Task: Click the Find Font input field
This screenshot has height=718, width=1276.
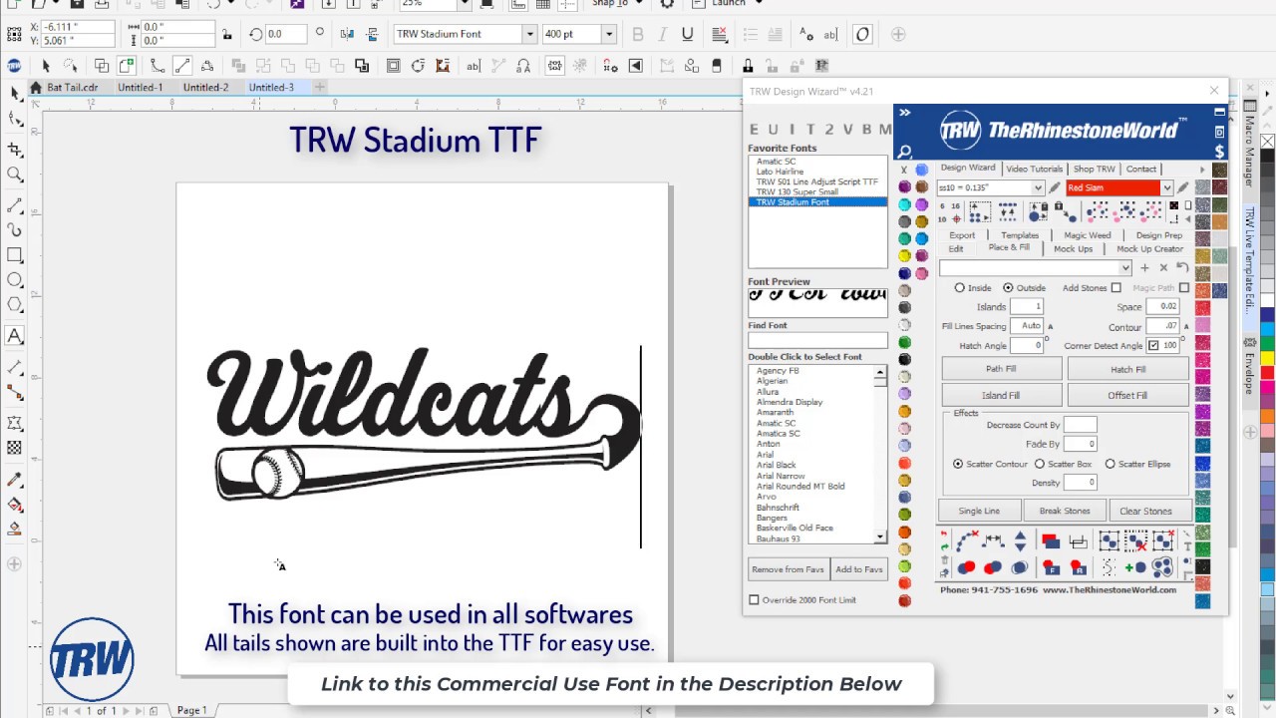Action: pyautogui.click(x=817, y=340)
